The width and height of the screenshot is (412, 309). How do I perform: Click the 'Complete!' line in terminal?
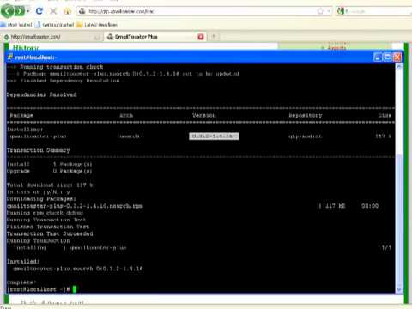tap(21, 282)
